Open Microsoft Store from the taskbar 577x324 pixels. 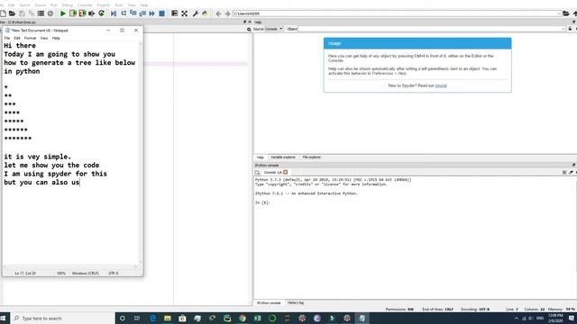(182, 319)
